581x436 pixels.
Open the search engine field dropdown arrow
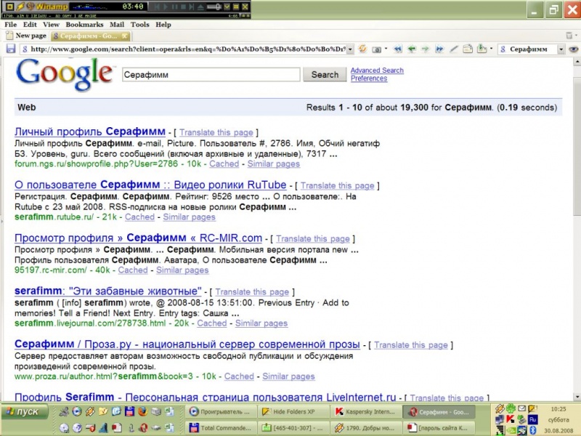tap(561, 49)
